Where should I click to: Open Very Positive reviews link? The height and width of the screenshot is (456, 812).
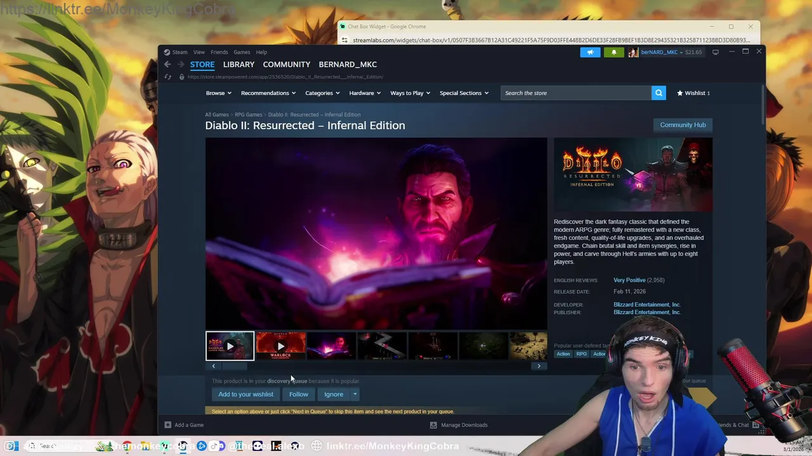coord(629,280)
